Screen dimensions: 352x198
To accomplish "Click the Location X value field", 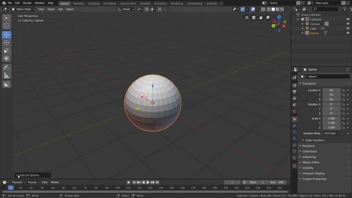I will click(x=332, y=90).
